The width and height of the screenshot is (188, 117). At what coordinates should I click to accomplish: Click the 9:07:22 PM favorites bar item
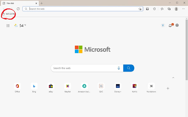[x=9, y=14]
